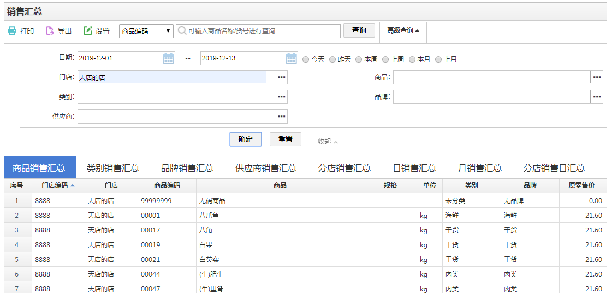Click the printer icon for 打印
This screenshot has height=300, width=612.
[x=12, y=31]
